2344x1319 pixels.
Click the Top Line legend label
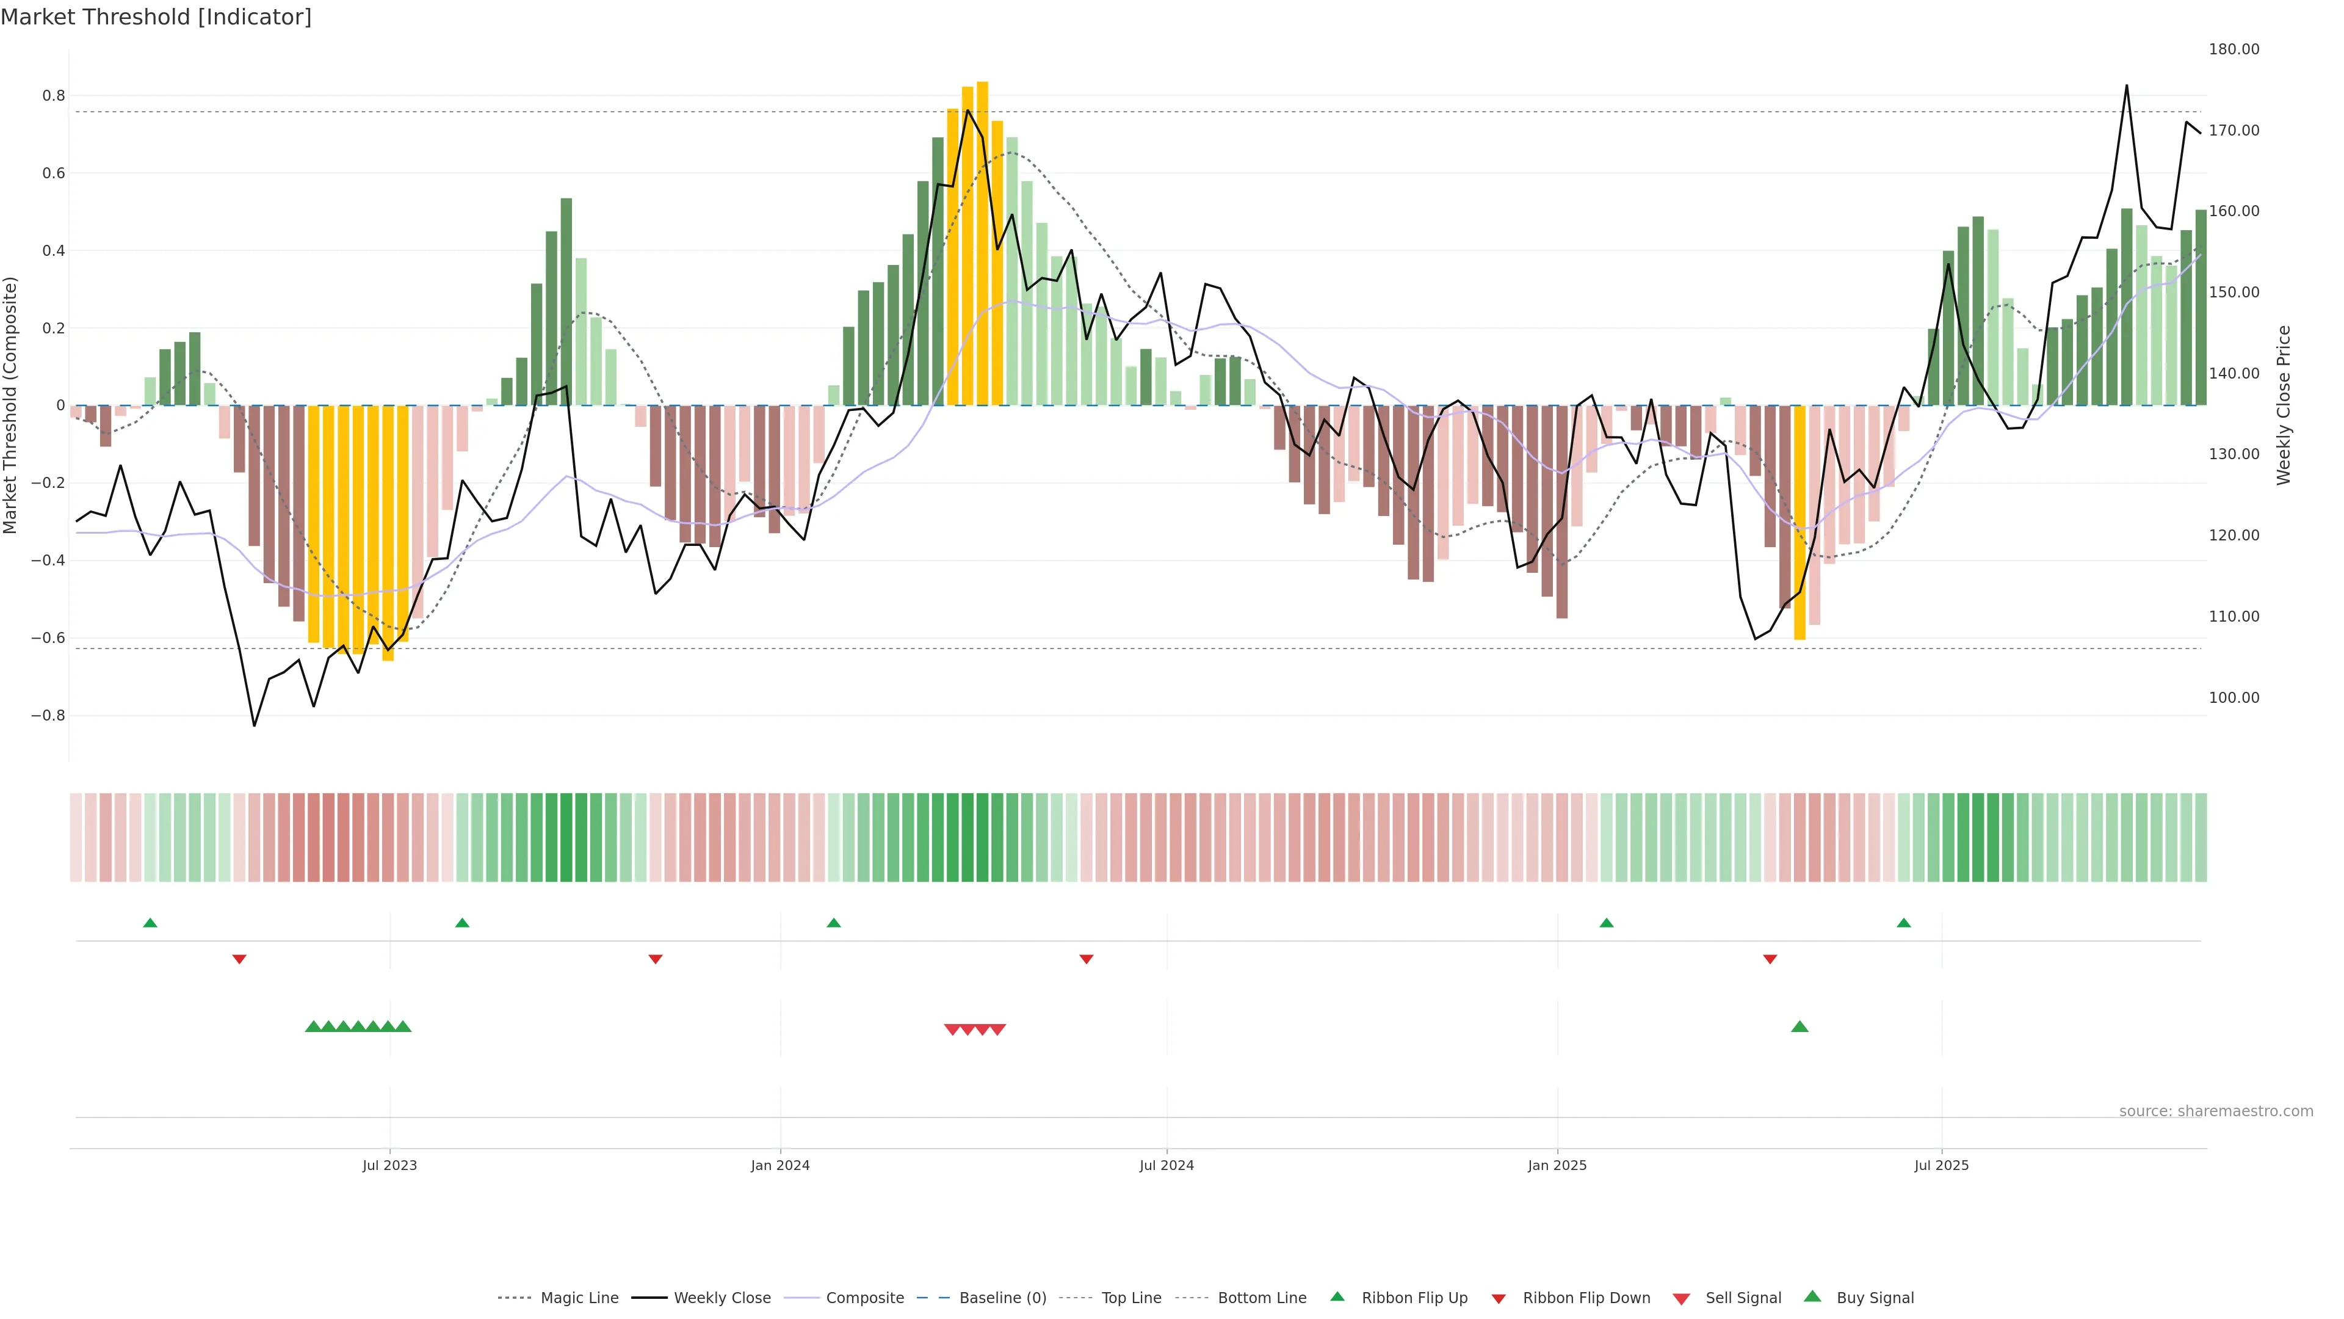(x=1131, y=1298)
